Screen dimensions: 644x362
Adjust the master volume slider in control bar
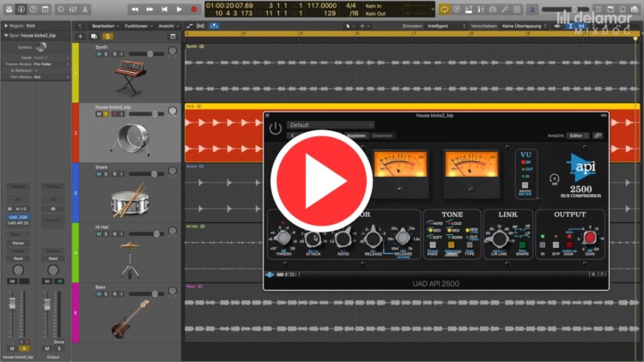coord(565,9)
